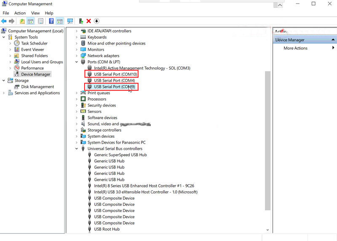Click the Keyboards category icon
The width and height of the screenshot is (337, 241).
(83, 37)
